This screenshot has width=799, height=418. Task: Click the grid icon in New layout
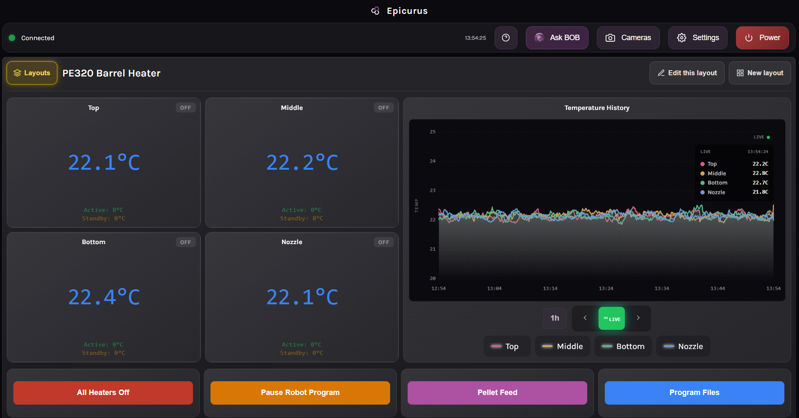740,73
